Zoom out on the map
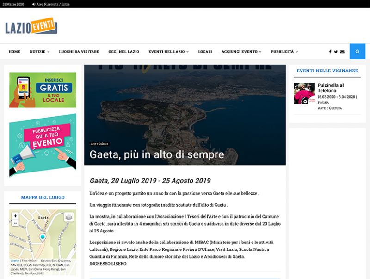 pyautogui.click(x=16, y=223)
